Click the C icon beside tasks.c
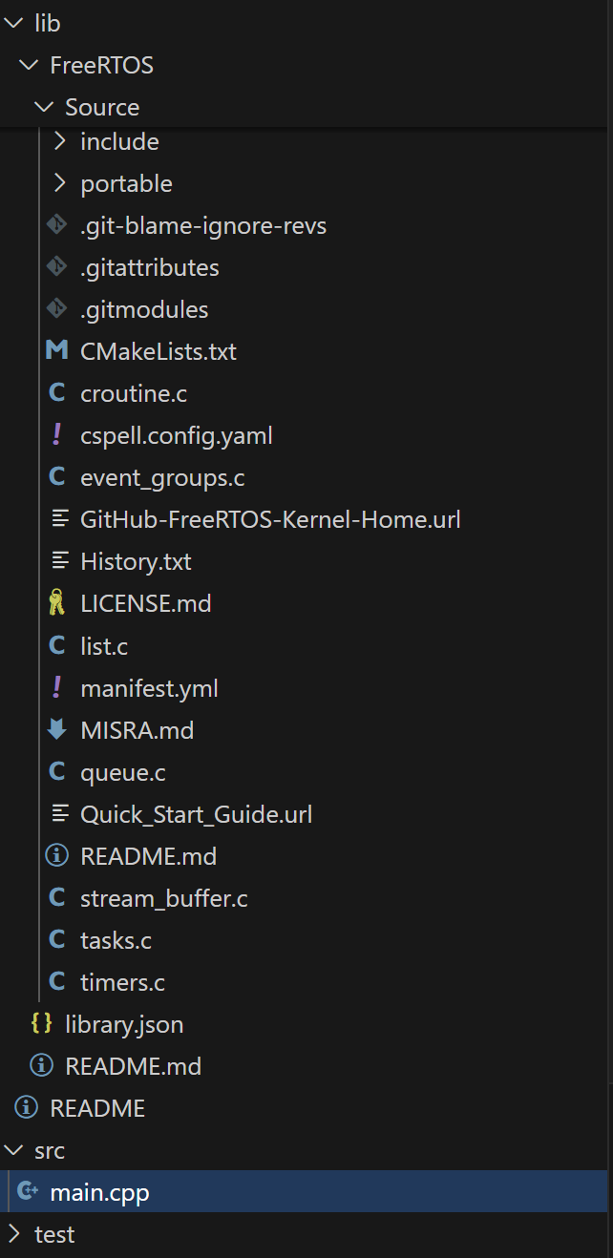Image resolution: width=613 pixels, height=1258 pixels. coord(57,940)
